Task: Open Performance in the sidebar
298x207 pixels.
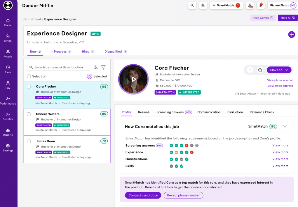Action: point(8,101)
